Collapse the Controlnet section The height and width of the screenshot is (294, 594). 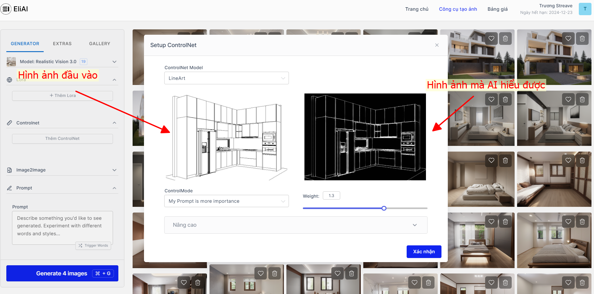coord(114,123)
